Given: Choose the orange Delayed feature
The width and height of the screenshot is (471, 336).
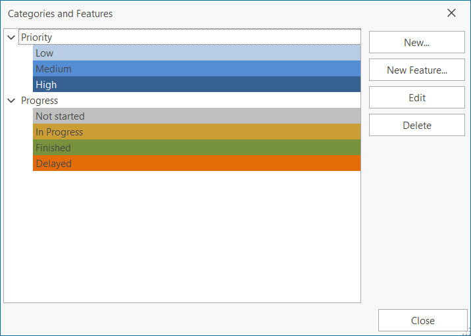Looking at the screenshot, I should [x=196, y=164].
